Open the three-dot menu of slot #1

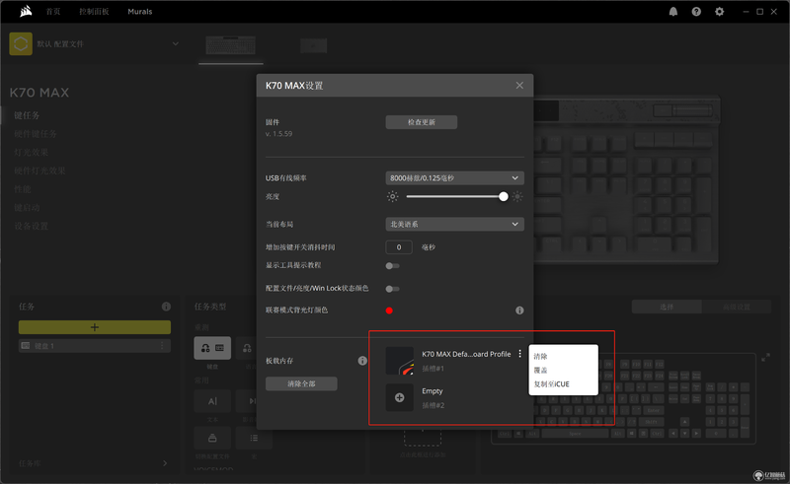click(520, 354)
